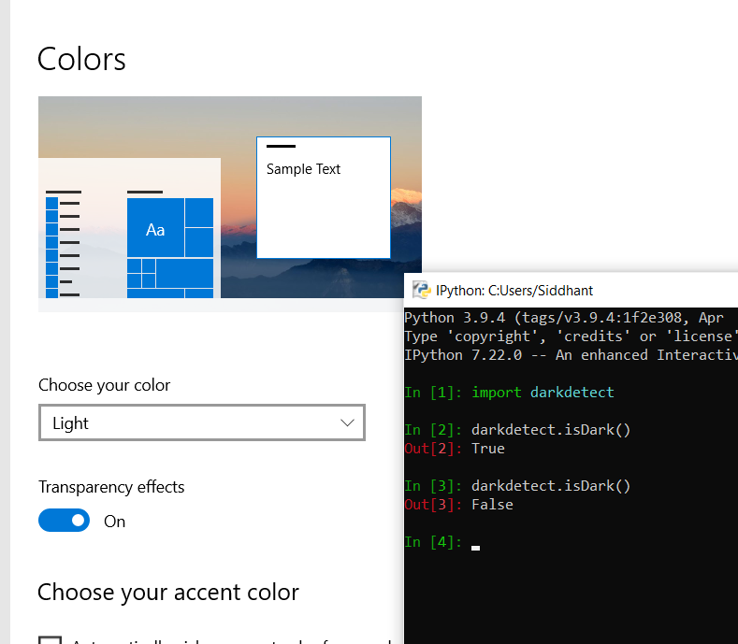
Task: Click the IPython window title text
Action: 514,291
